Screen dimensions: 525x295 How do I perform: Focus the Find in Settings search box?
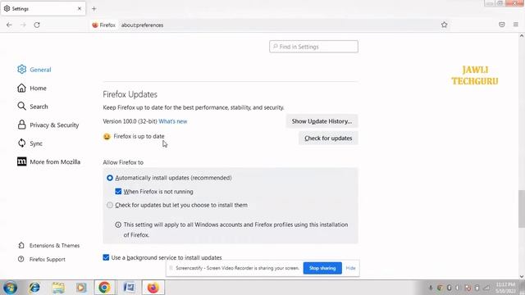[313, 47]
